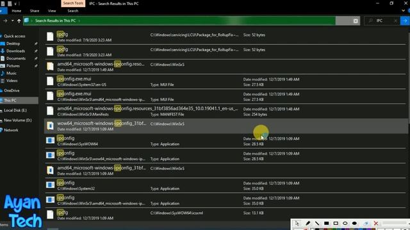Screen dimensions: 410x230
Task: Select the filled ellipse tool in the drawing toolbar
Action: tap(354, 223)
